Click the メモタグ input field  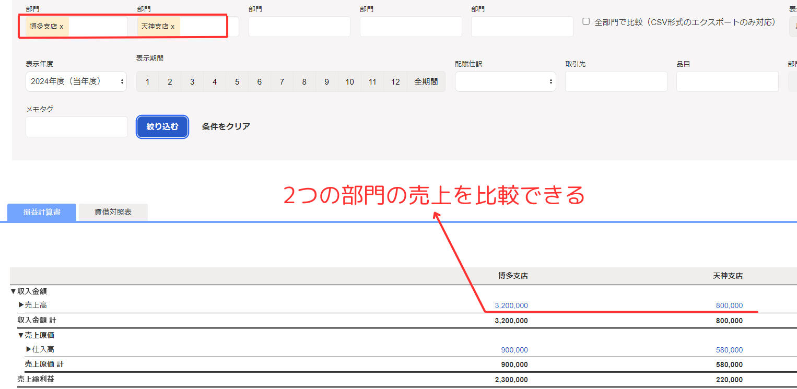(x=76, y=127)
